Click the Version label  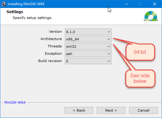pos(55,31)
